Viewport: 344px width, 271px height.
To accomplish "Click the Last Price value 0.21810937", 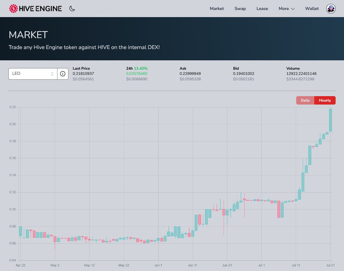I will pyautogui.click(x=83, y=74).
